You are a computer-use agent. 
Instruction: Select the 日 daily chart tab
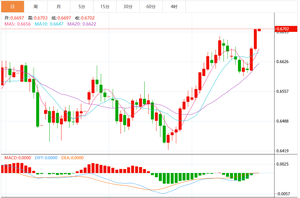[x=12, y=6]
